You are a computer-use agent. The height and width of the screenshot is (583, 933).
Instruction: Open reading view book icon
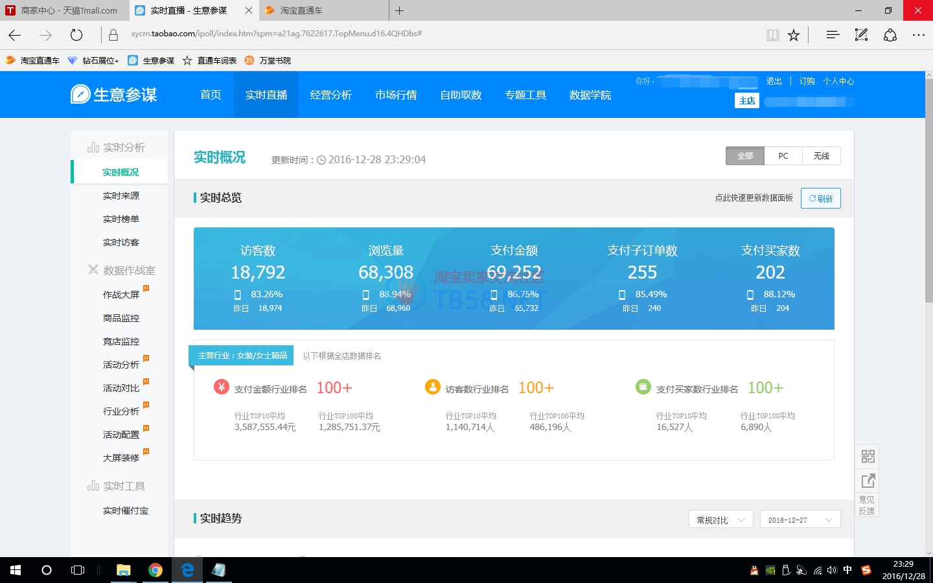click(772, 35)
